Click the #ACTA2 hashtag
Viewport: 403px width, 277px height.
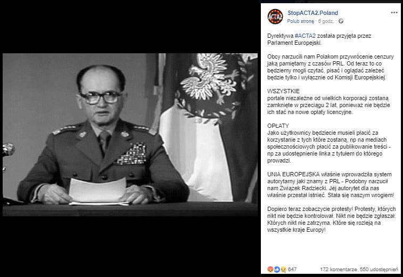pyautogui.click(x=305, y=36)
